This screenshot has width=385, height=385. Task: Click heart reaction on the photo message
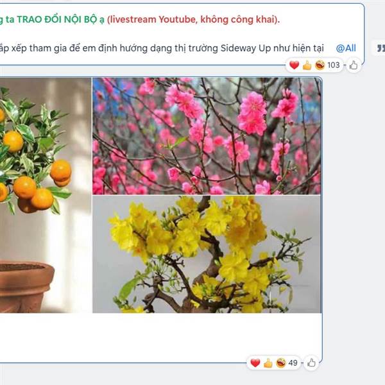click(255, 363)
